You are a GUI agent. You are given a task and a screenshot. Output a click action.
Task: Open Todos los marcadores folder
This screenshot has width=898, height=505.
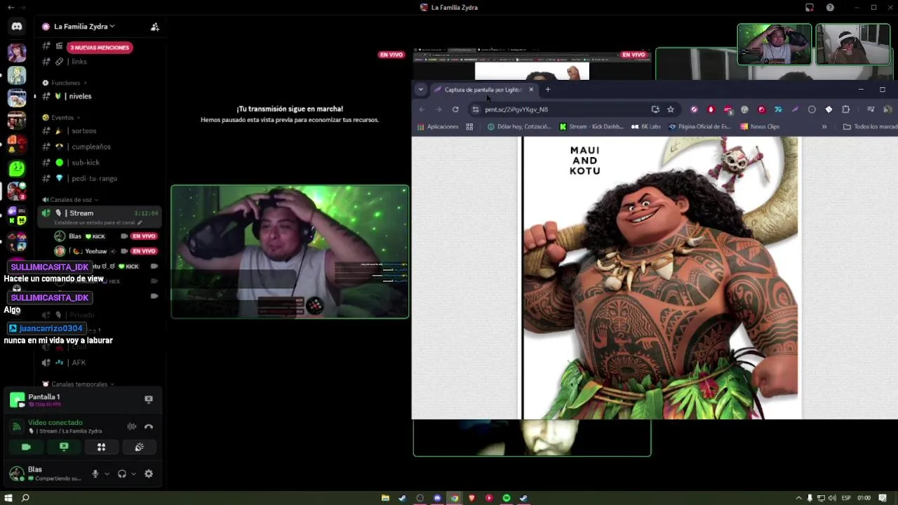tap(870, 127)
